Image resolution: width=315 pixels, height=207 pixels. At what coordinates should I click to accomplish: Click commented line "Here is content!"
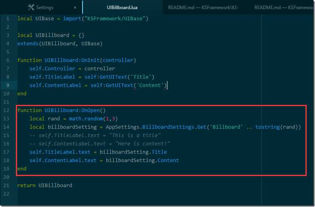pyautogui.click(x=100, y=144)
